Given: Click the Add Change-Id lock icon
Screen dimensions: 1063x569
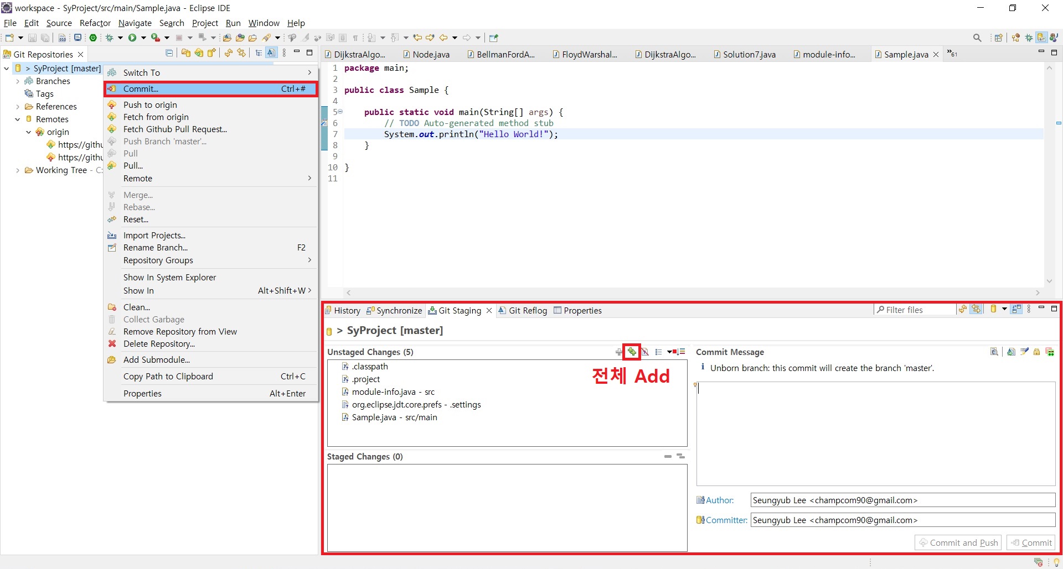Looking at the screenshot, I should click(x=1036, y=352).
